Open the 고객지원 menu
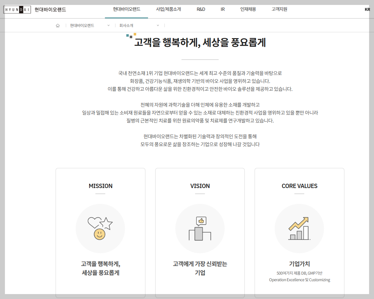The height and width of the screenshot is (299, 374). pyautogui.click(x=279, y=9)
